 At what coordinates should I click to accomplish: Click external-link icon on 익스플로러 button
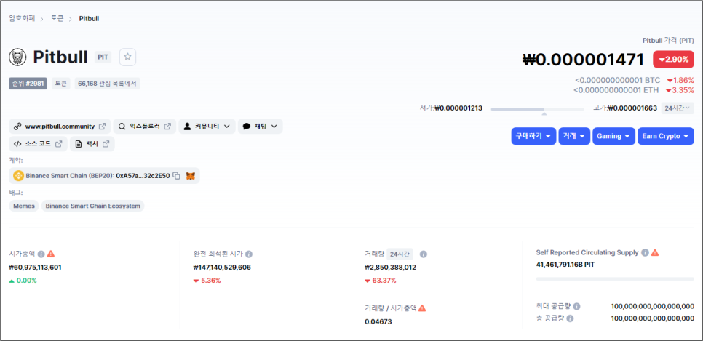pyautogui.click(x=167, y=127)
